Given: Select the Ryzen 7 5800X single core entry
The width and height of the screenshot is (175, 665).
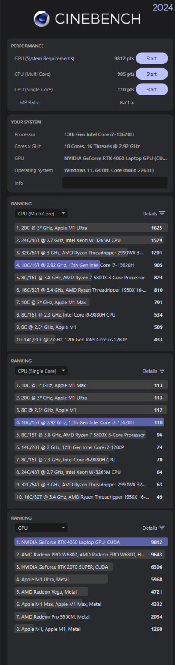Looking at the screenshot, I should 90,435.
